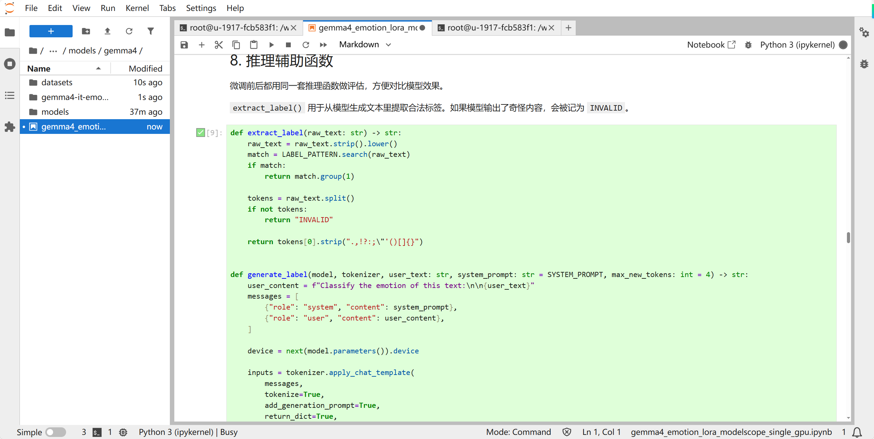Open the Debugger panel in right sidebar
Image resolution: width=874 pixels, height=439 pixels.
tap(864, 64)
